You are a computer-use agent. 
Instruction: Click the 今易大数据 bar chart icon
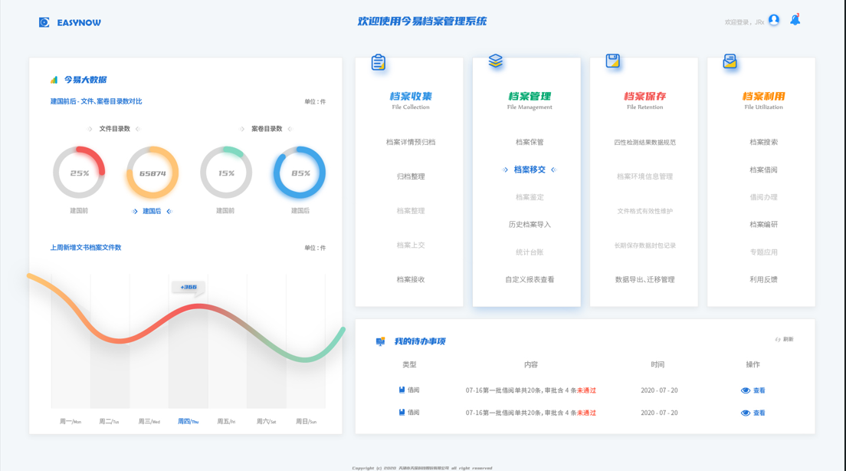coord(54,80)
